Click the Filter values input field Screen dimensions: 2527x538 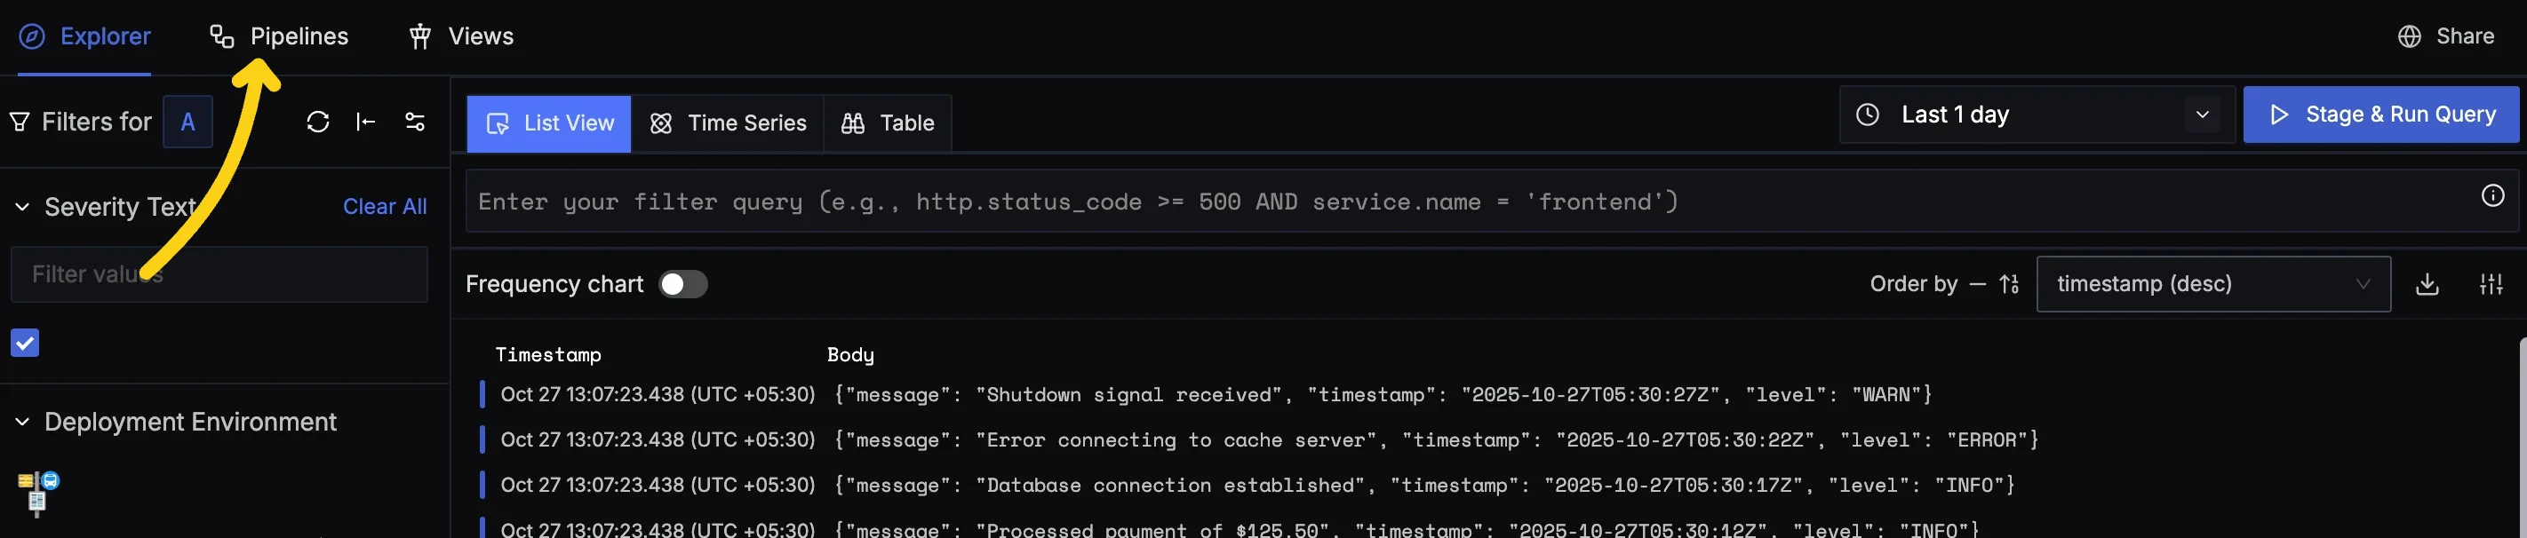(x=219, y=274)
